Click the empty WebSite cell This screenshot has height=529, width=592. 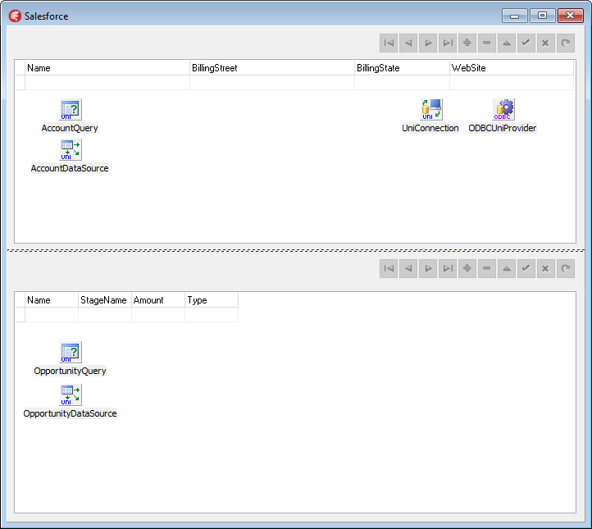[512, 83]
